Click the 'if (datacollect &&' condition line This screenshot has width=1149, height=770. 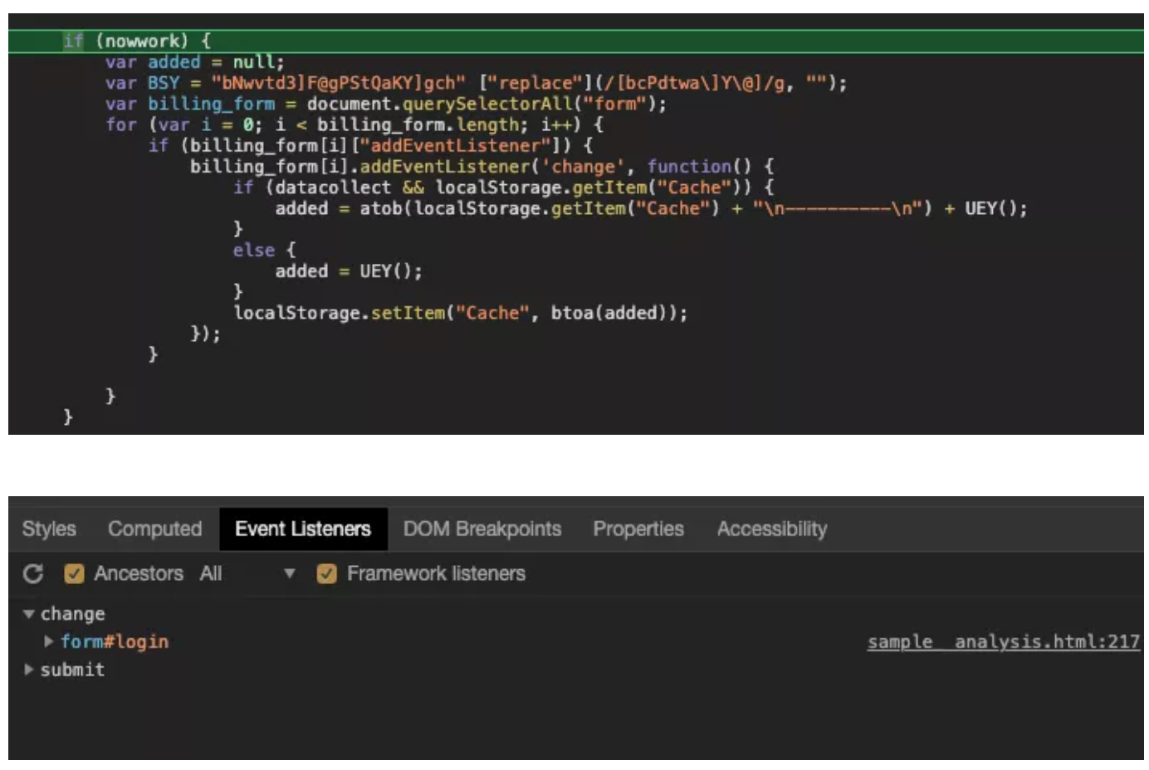click(x=504, y=188)
